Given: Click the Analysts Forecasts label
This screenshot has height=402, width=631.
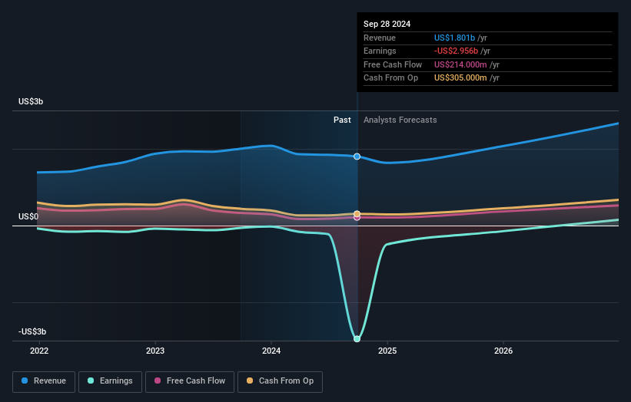Looking at the screenshot, I should [400, 120].
